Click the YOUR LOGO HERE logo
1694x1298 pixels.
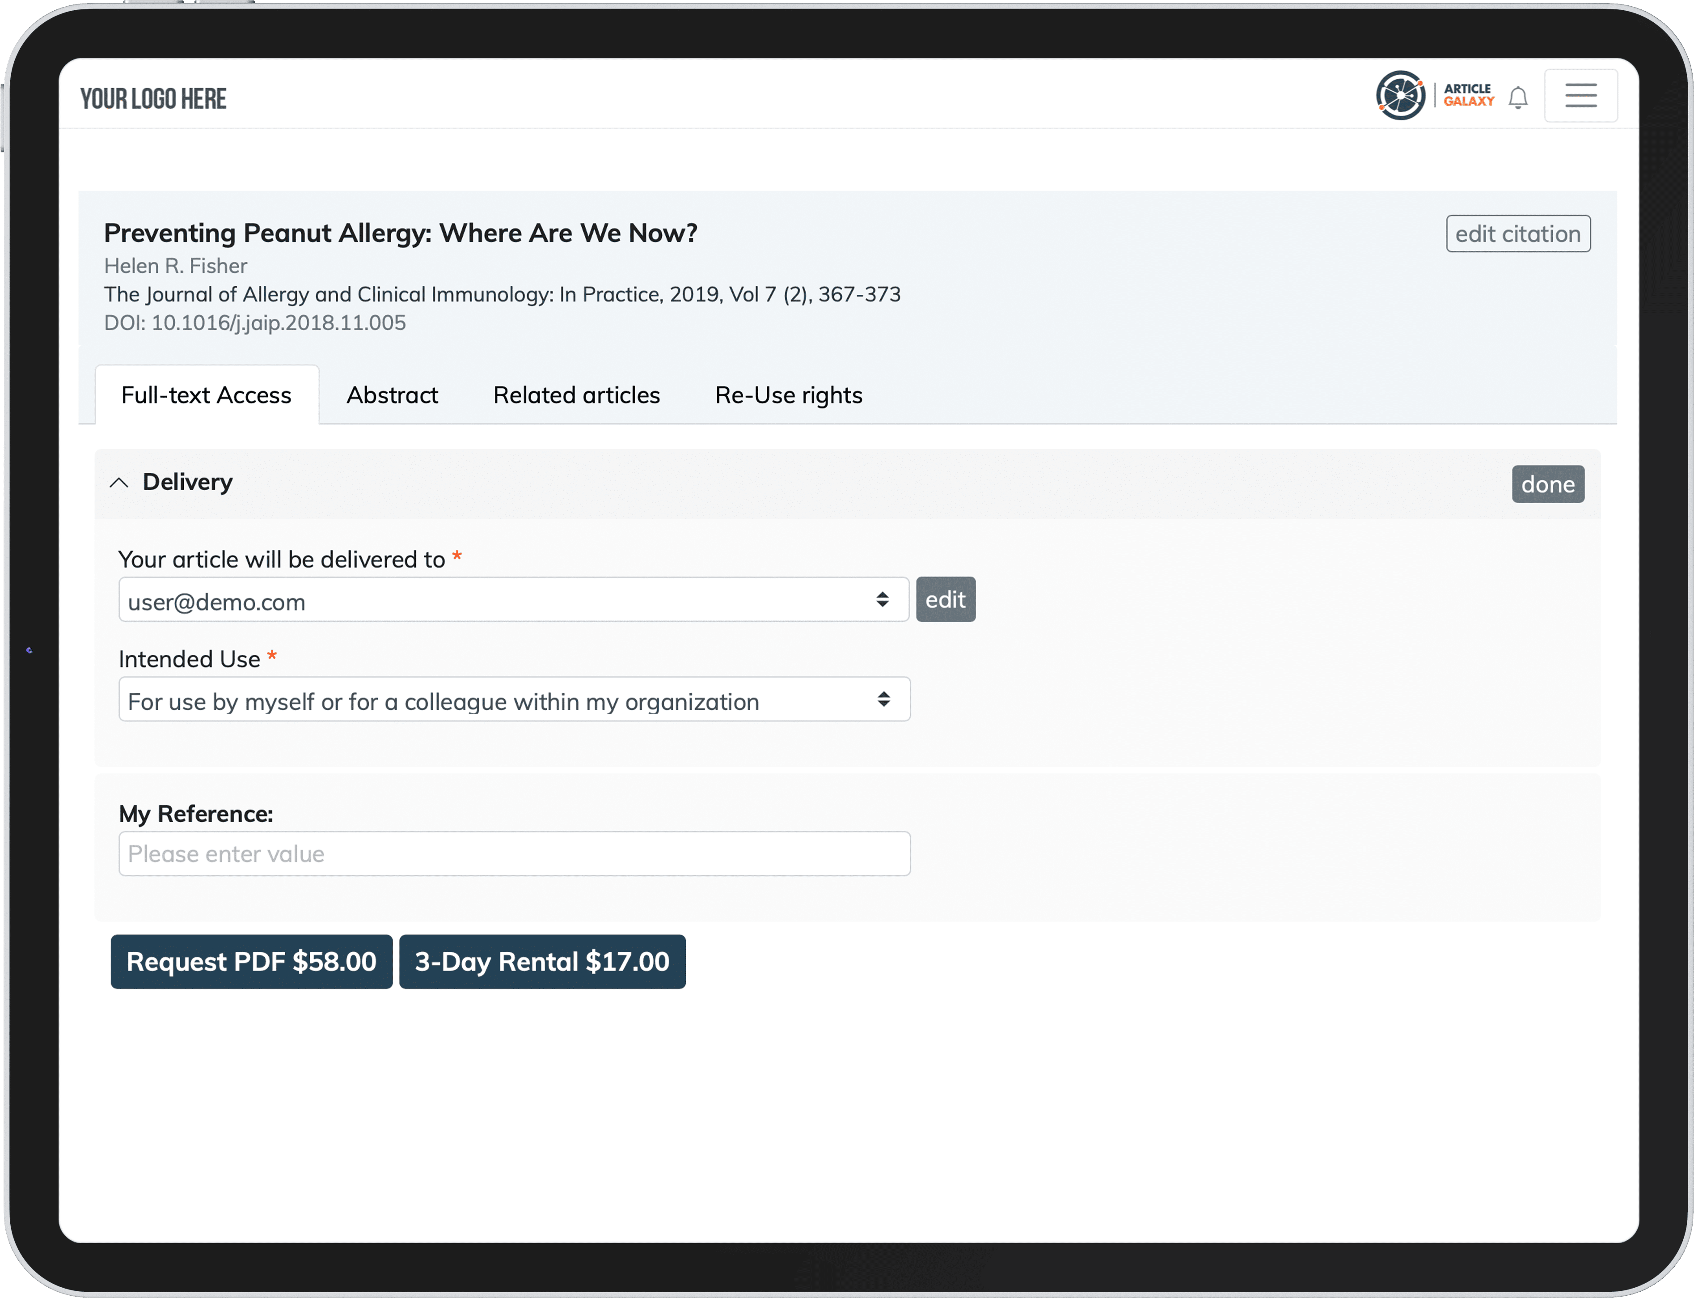point(154,99)
